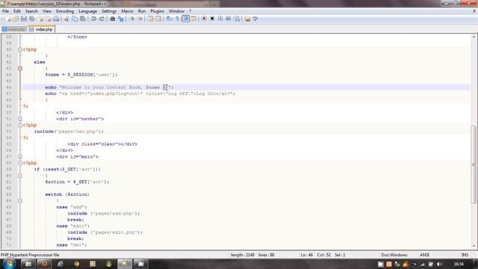
Task: Click the Open file toolbar icon
Action: [16, 19]
